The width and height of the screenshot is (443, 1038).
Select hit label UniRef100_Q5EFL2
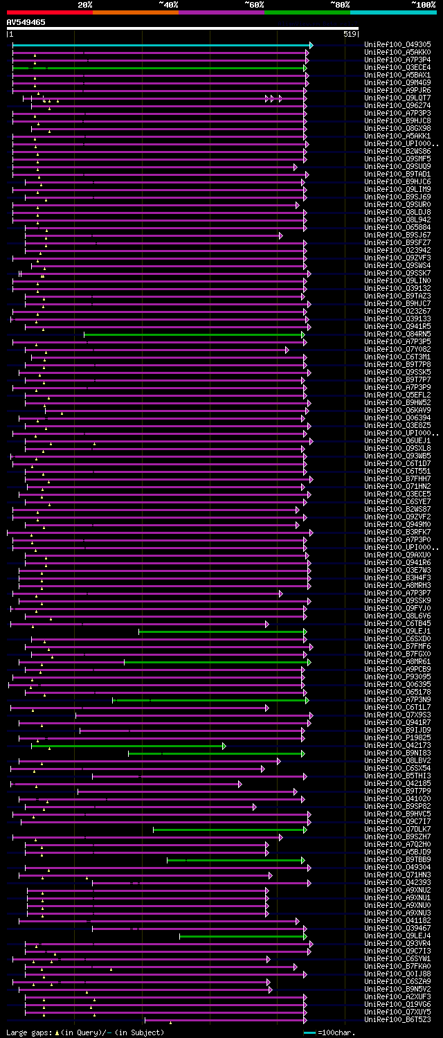(x=397, y=395)
